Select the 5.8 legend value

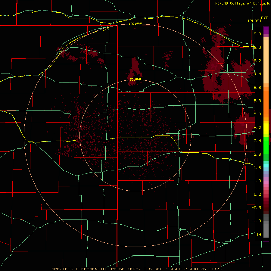257,101
